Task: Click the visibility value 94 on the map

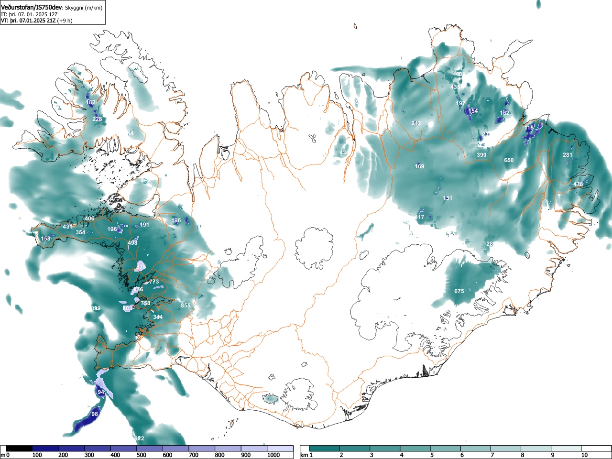Action: pyautogui.click(x=101, y=393)
